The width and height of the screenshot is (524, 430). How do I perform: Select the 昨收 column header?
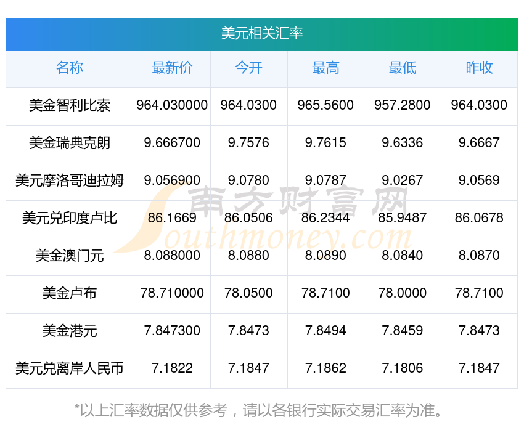(x=479, y=68)
